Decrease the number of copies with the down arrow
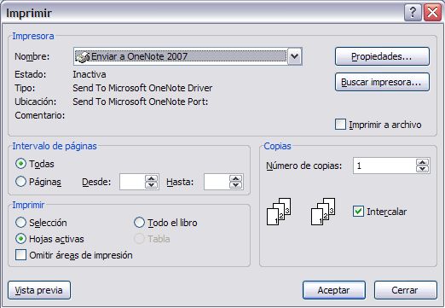445x308 pixels. pos(423,169)
